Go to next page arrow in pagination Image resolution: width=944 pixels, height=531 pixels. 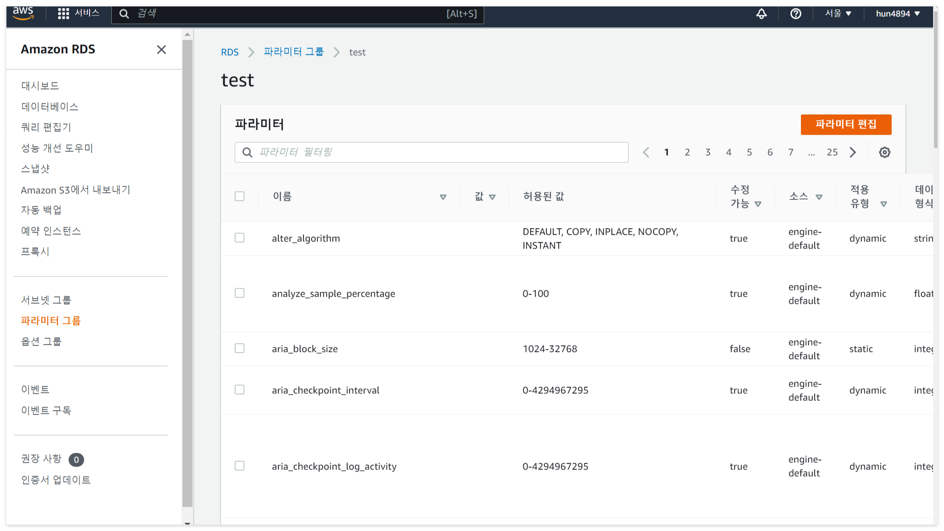(x=853, y=152)
